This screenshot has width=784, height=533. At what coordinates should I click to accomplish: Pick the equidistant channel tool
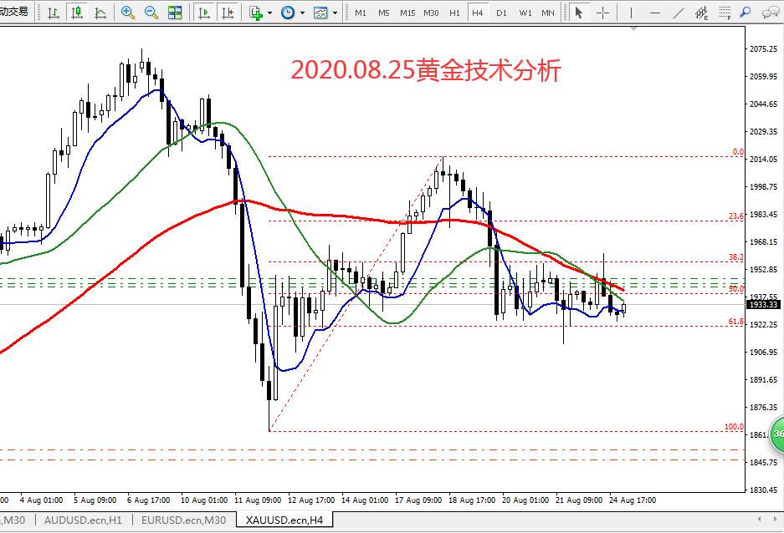701,13
